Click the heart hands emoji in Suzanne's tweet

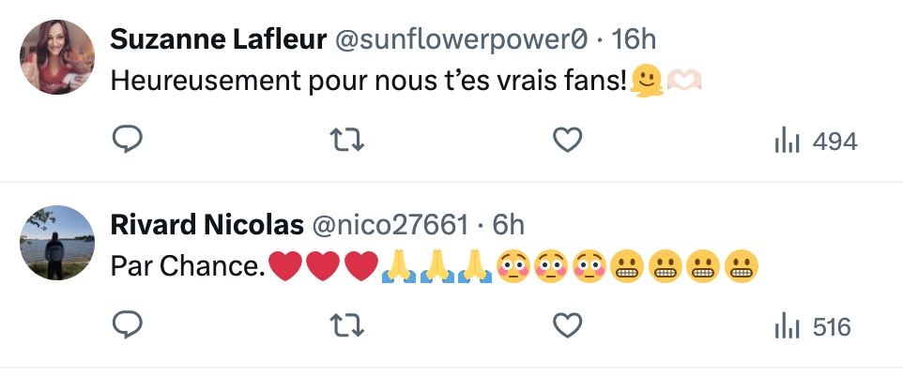[683, 82]
